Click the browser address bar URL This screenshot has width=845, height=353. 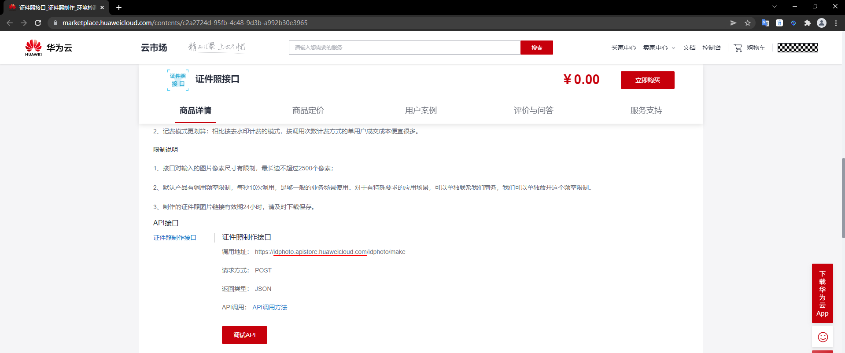(185, 23)
